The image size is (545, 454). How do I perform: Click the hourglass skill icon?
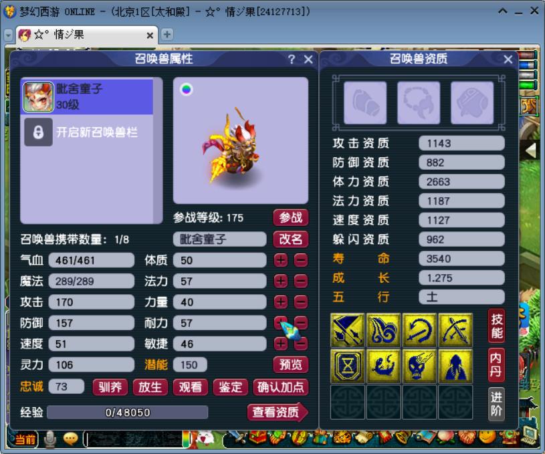pos(347,366)
